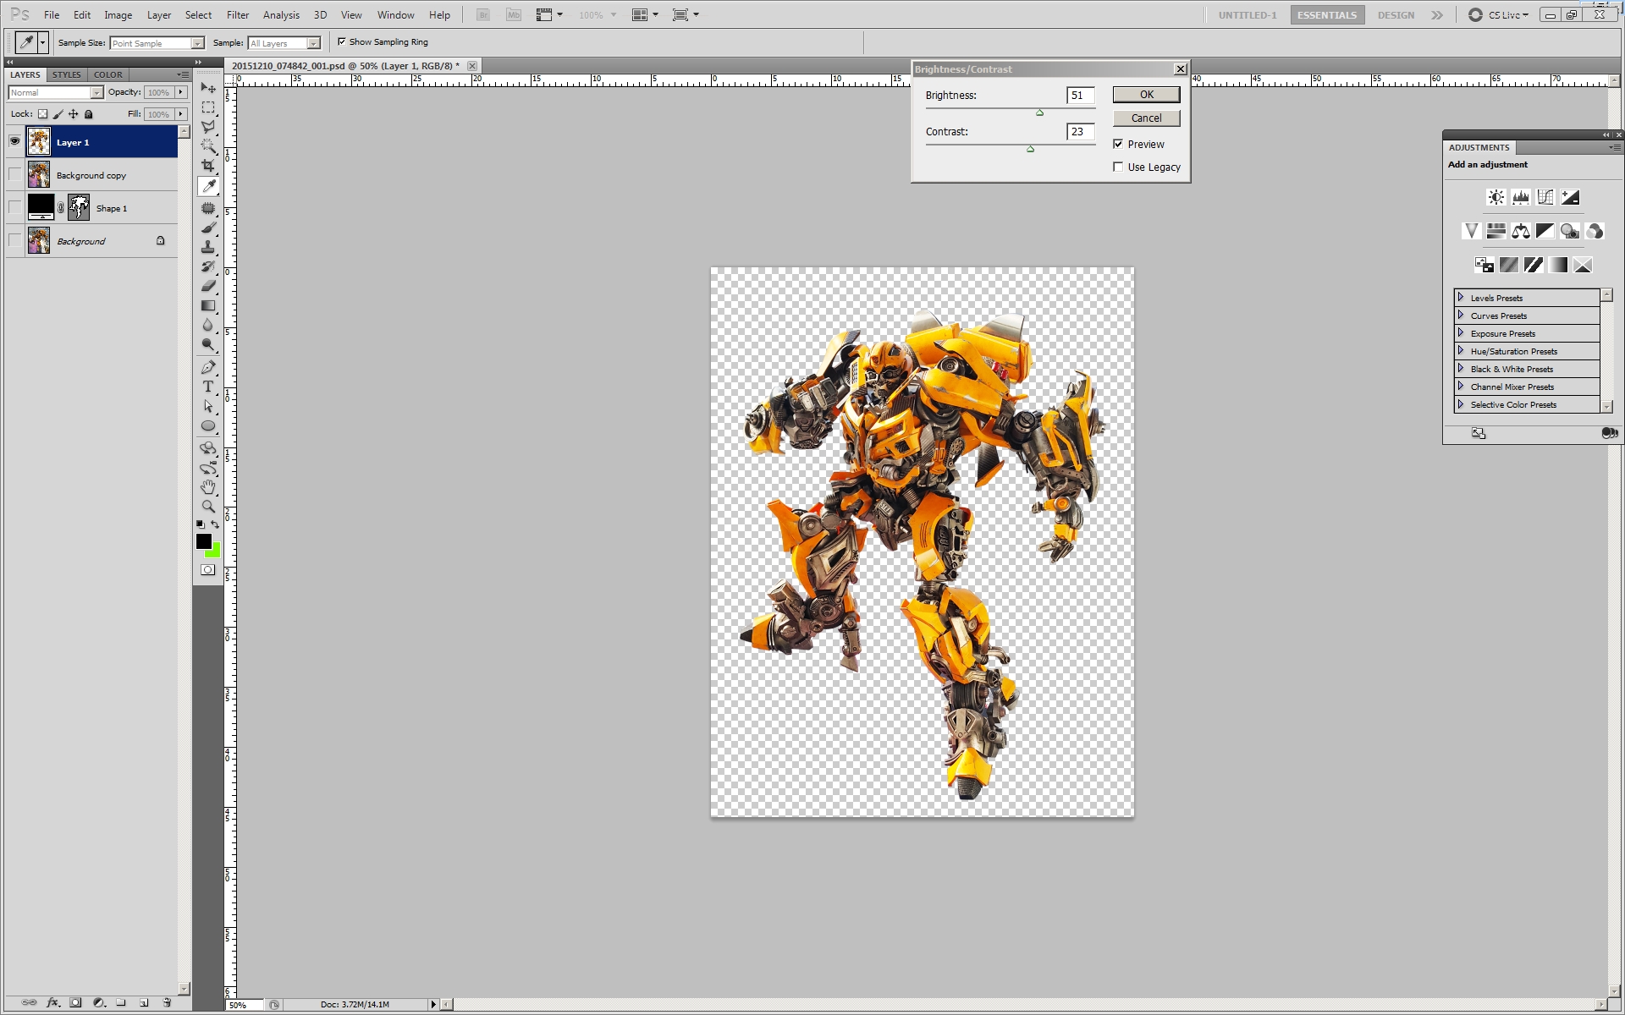Select the Move tool
1625x1015 pixels.
[208, 88]
